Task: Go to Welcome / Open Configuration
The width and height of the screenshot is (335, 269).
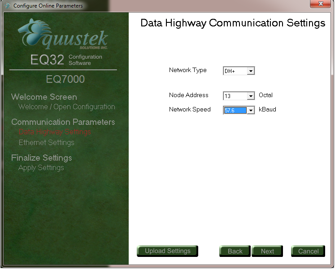Action: pyautogui.click(x=66, y=107)
